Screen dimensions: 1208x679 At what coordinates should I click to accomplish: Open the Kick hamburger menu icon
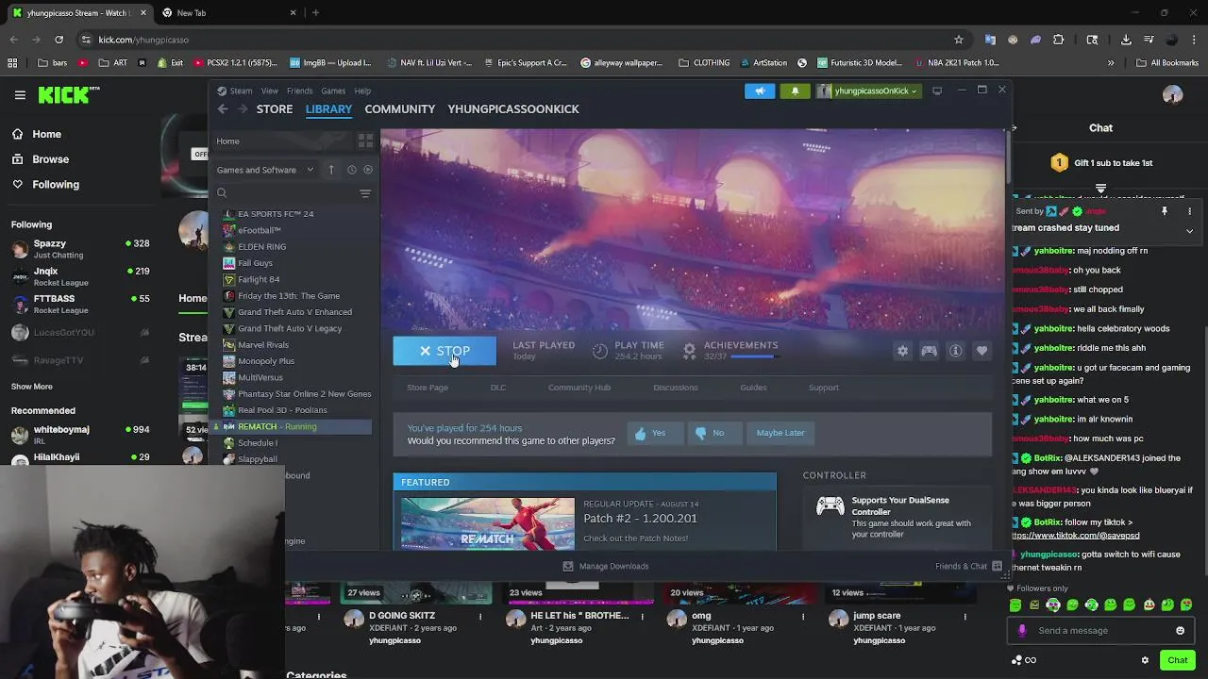20,95
